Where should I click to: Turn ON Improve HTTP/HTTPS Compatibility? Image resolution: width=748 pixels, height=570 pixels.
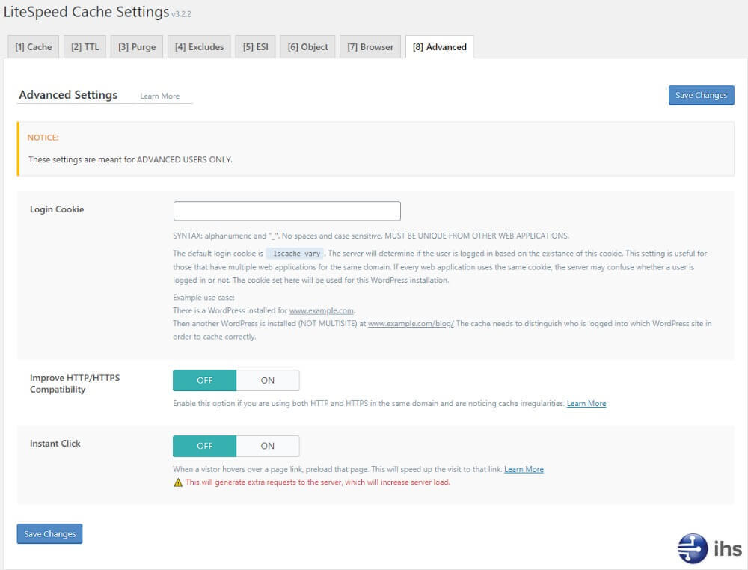268,380
